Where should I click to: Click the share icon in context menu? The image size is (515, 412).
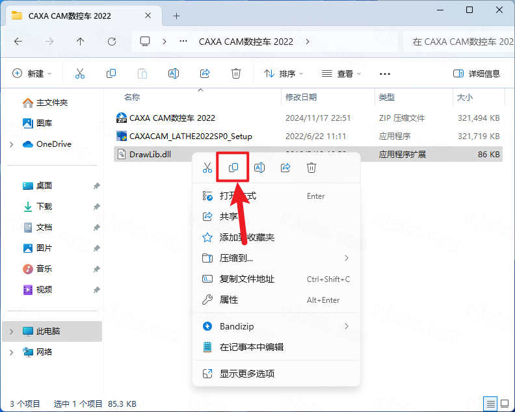click(x=285, y=168)
